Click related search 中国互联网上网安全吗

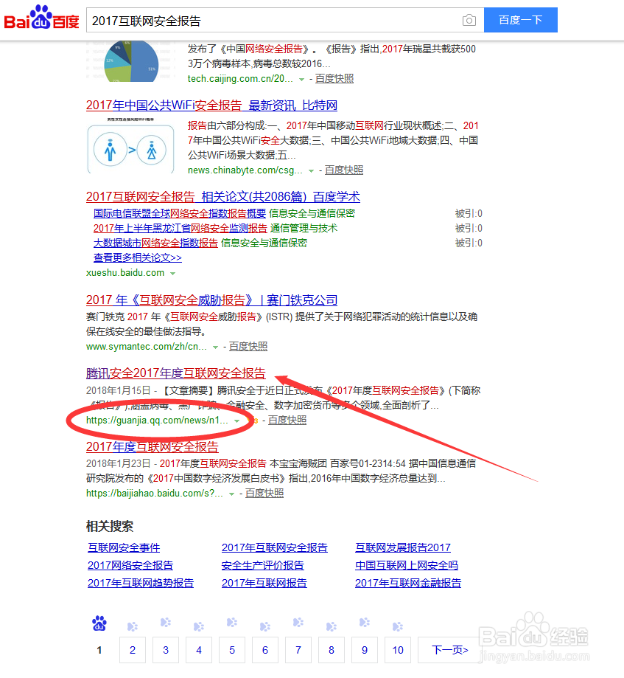pyautogui.click(x=407, y=566)
